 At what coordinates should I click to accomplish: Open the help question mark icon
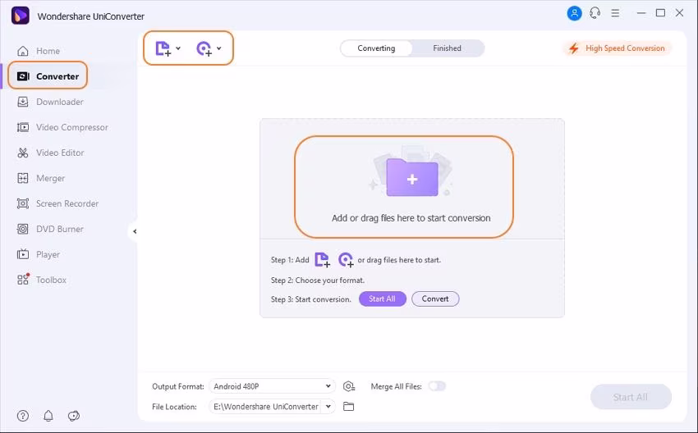[23, 416]
